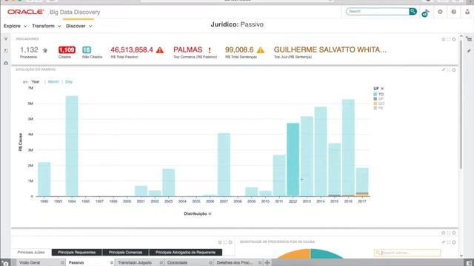Edit the Evolução do Passivo chart with pencil icon

pos(444,69)
